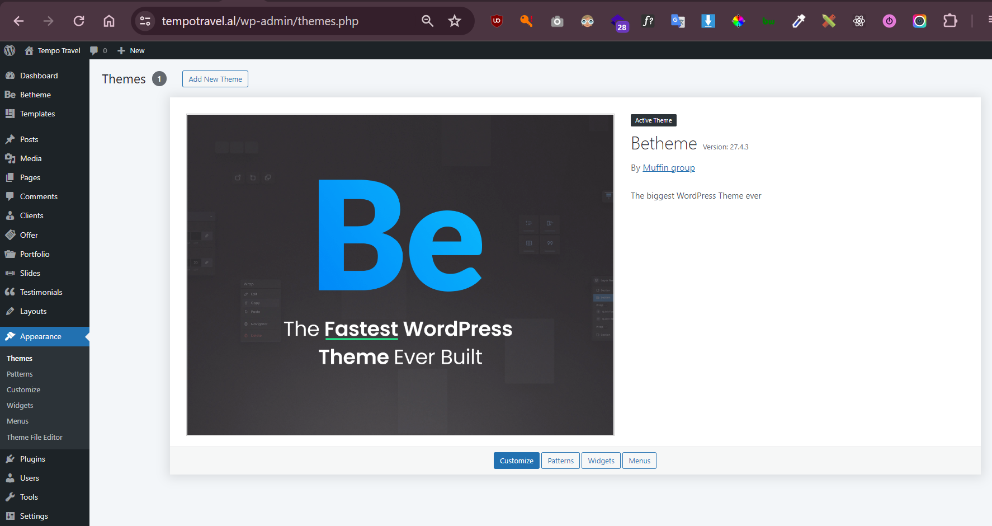Click the camera screenshot extension icon
The height and width of the screenshot is (526, 992).
tap(557, 22)
